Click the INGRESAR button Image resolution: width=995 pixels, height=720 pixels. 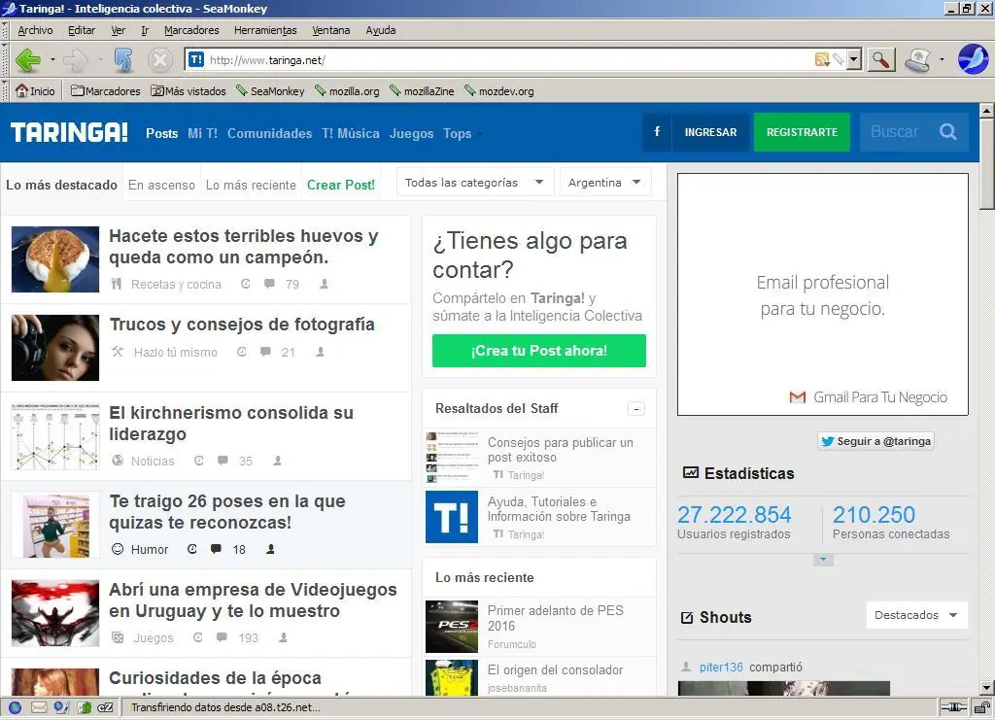pyautogui.click(x=710, y=132)
